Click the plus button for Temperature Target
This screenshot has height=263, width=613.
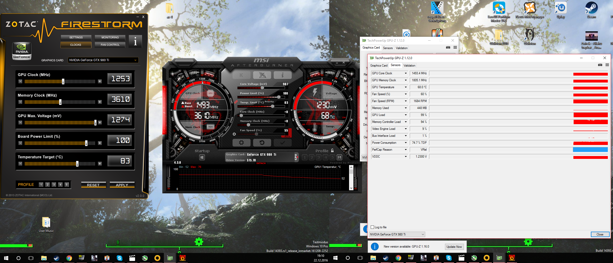100,164
